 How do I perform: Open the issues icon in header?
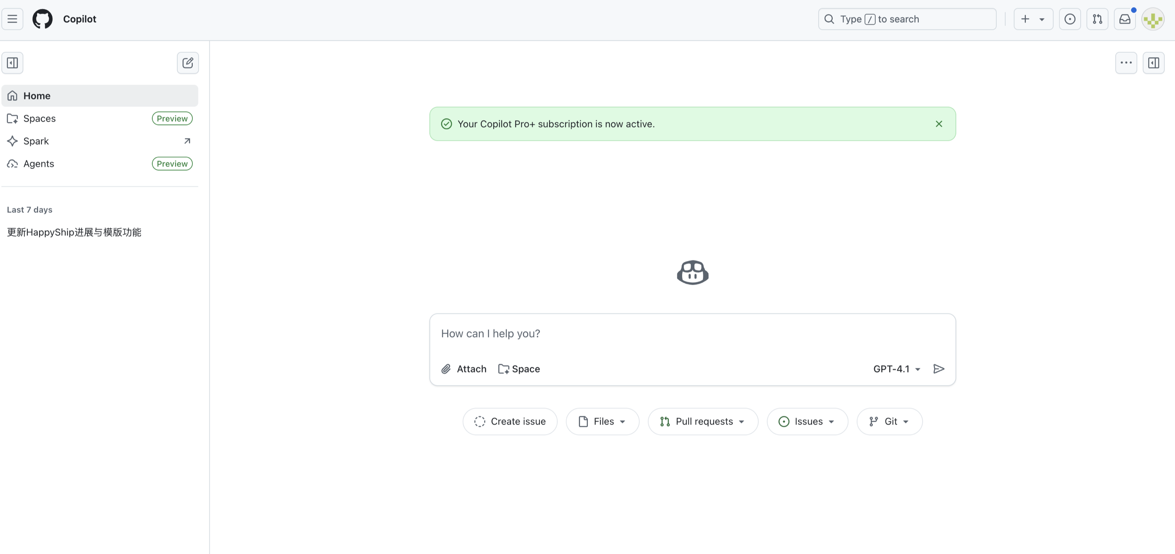pyautogui.click(x=1070, y=19)
